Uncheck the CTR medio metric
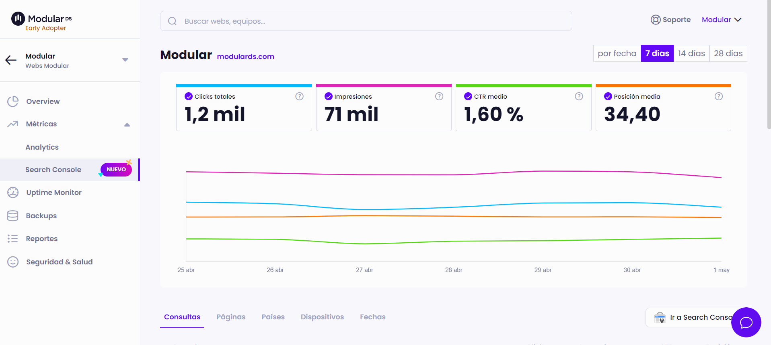The image size is (771, 345). tap(468, 96)
